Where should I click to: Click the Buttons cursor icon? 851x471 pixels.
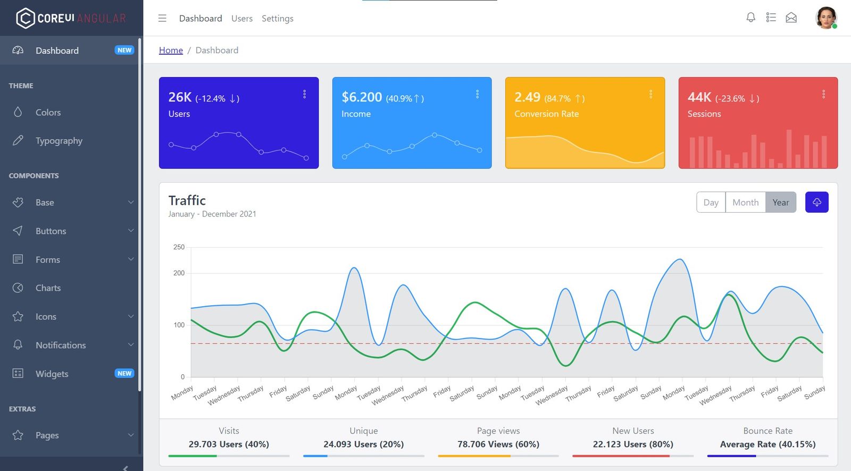tap(18, 231)
